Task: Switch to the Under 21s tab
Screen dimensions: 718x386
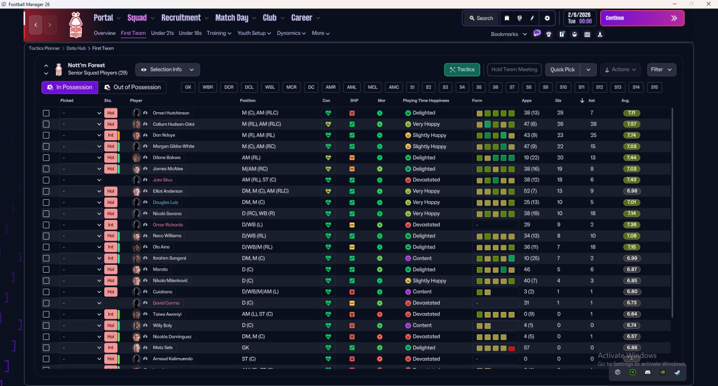Action: (x=162, y=33)
